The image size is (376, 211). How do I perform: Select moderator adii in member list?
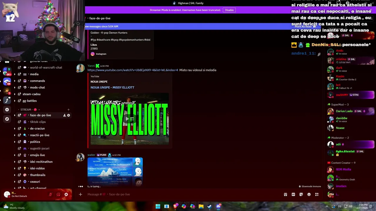[x=350, y=144]
